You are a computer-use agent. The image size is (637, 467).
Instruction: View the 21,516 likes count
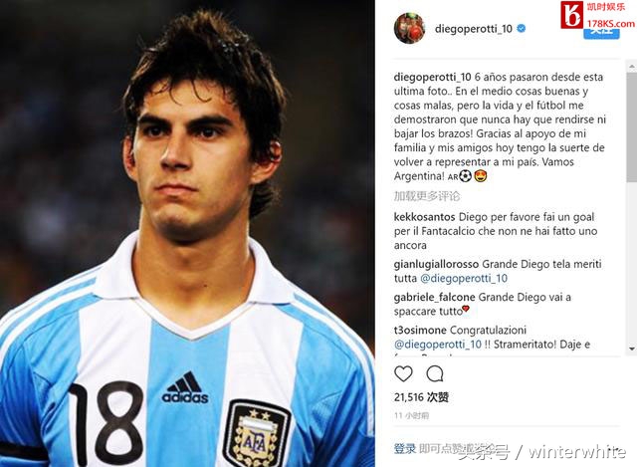[x=421, y=397]
